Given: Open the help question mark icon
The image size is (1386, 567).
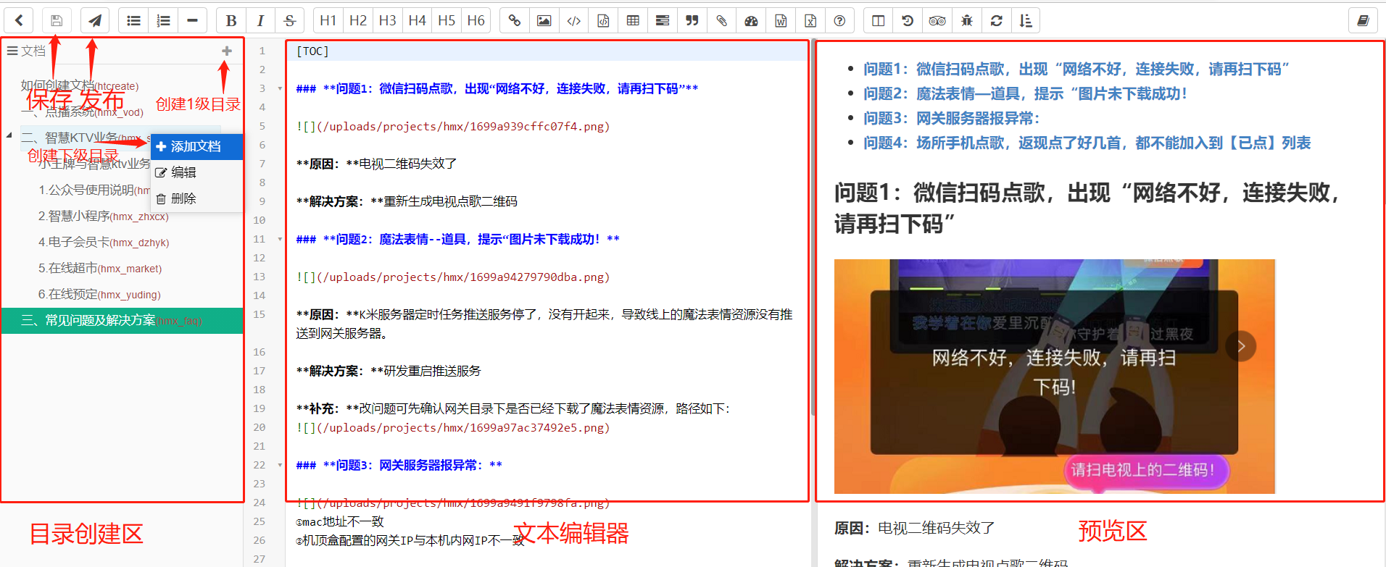Looking at the screenshot, I should click(839, 20).
